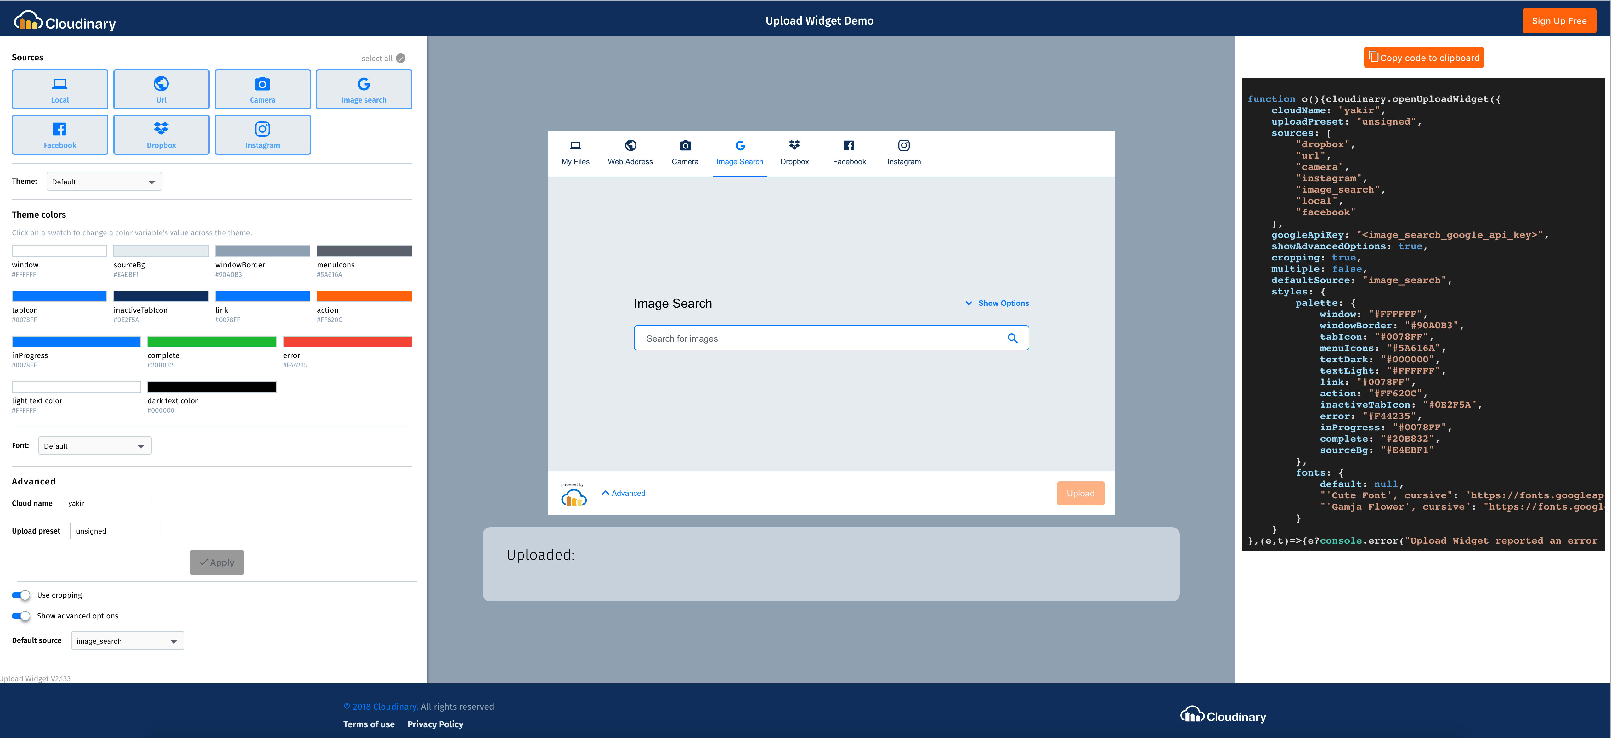
Task: Click the tabIcon color swatch
Action: 59,296
